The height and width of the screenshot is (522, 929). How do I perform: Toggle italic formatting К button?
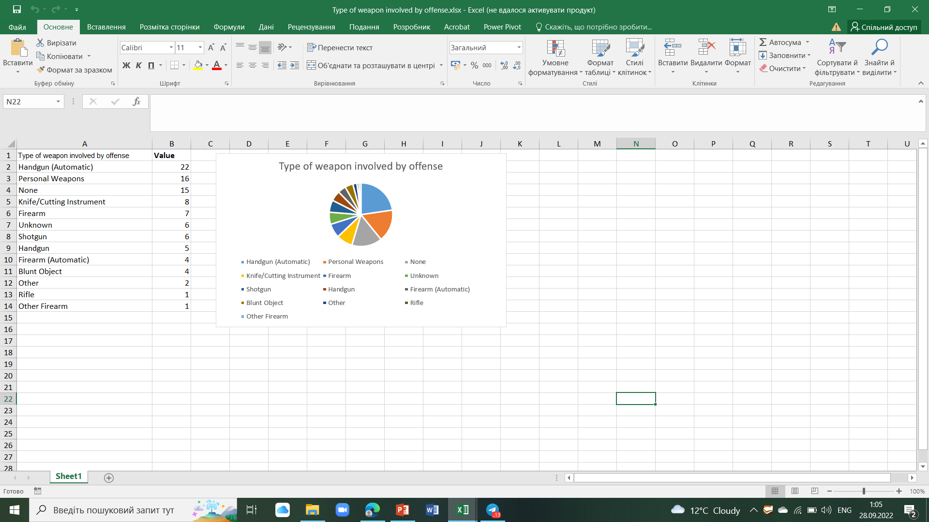[x=139, y=65]
